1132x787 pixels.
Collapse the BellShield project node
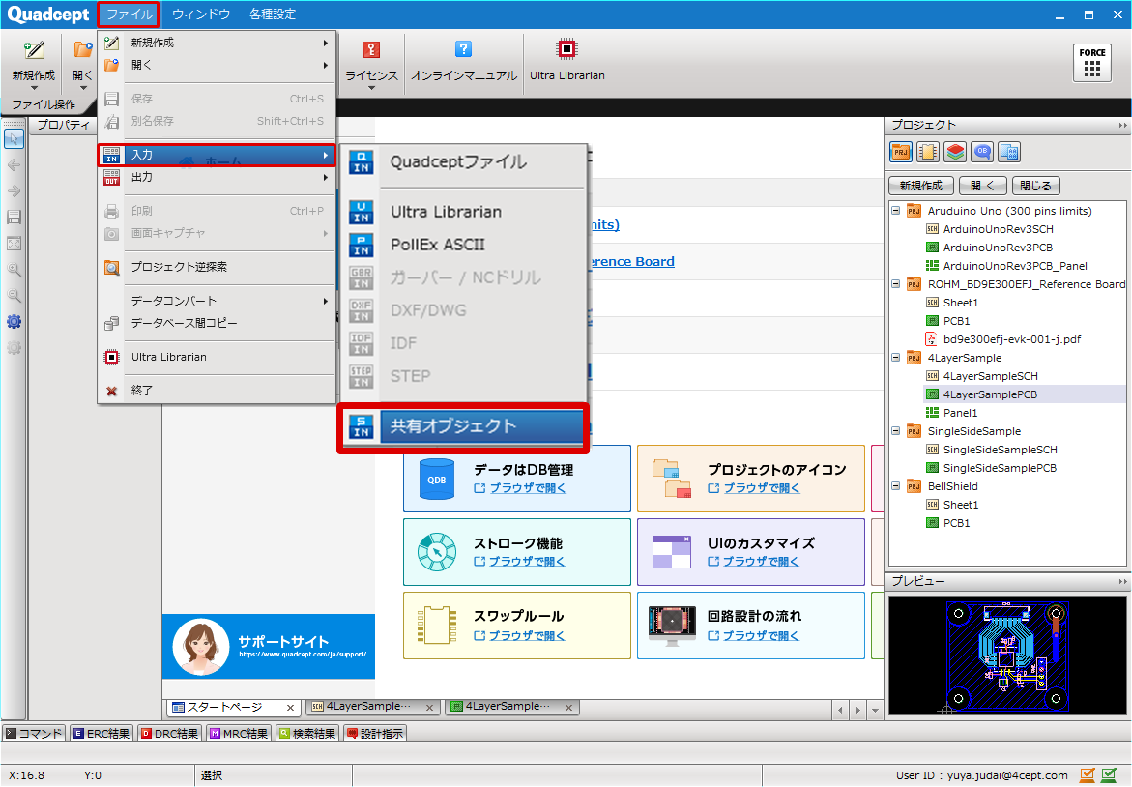coord(896,486)
